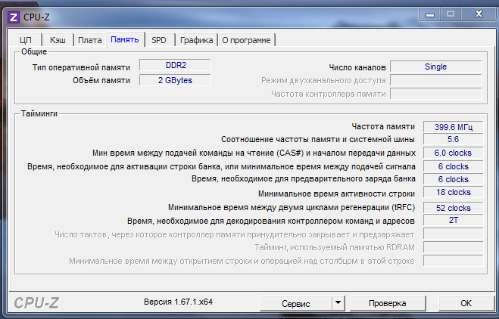Image resolution: width=499 pixels, height=319 pixels.
Task: Click the Сервис button
Action: point(296,303)
